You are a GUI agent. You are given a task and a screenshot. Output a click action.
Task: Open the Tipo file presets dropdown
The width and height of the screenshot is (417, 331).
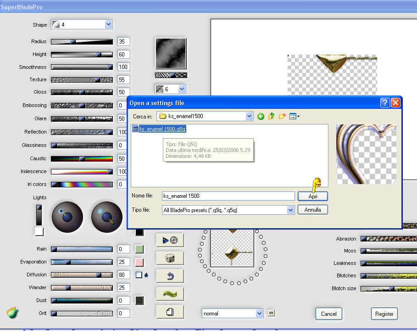(x=290, y=210)
